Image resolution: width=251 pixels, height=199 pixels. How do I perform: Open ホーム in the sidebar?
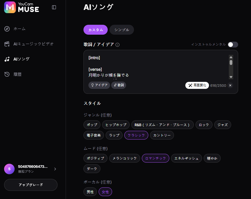[19, 29]
